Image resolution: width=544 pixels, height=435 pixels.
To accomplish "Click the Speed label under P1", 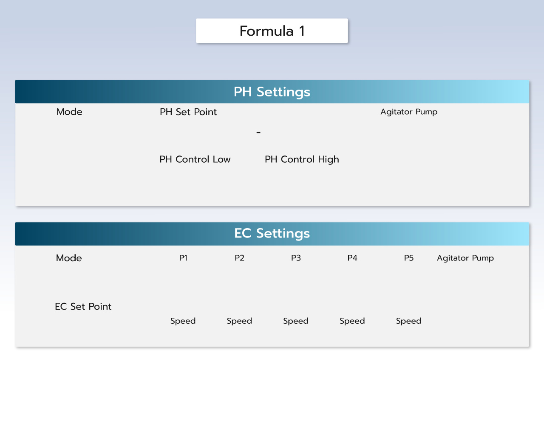I will click(x=183, y=321).
